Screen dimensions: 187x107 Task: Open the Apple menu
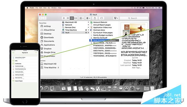(27, 8)
